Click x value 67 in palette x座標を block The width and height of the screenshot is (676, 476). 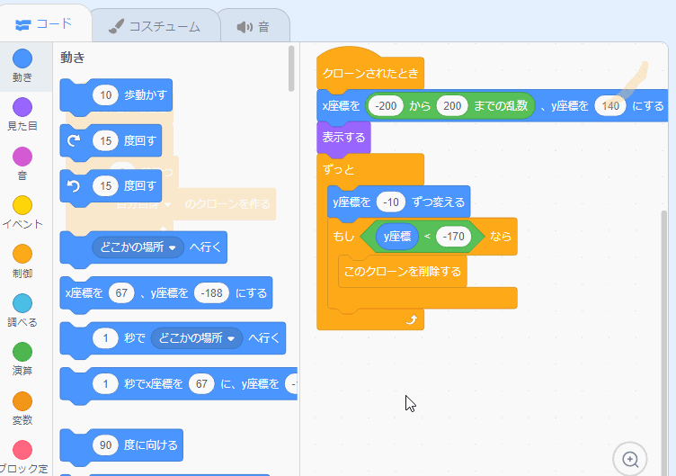click(x=121, y=293)
